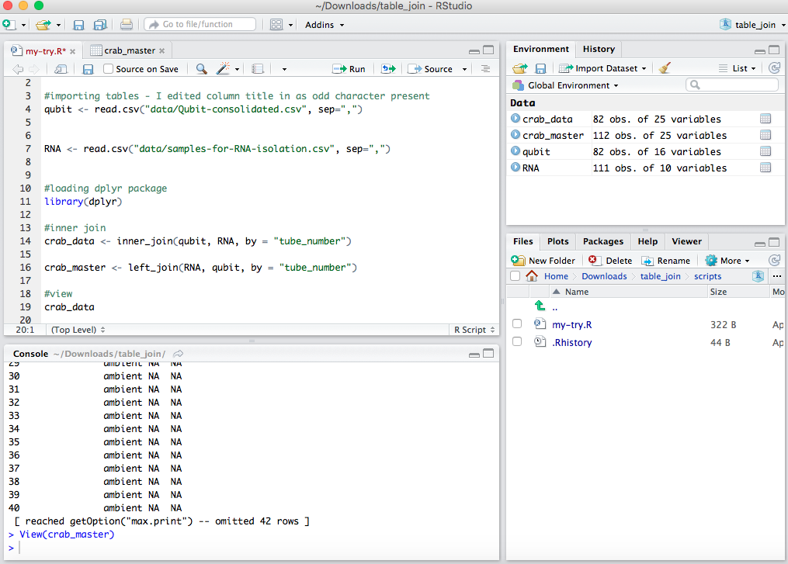The height and width of the screenshot is (564, 788).
Task: Click the Run button in editor toolbar
Action: (349, 69)
